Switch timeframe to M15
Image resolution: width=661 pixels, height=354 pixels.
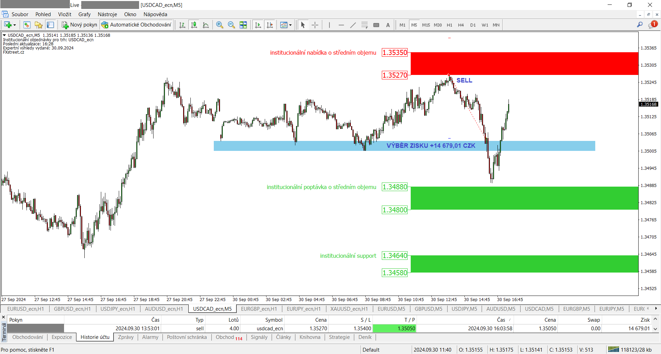click(x=426, y=25)
